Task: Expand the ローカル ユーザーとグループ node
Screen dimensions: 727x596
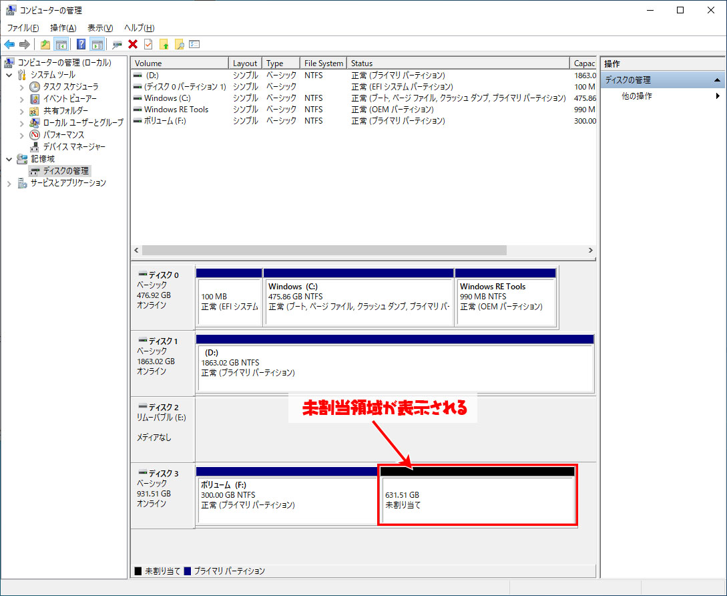Action: (21, 123)
